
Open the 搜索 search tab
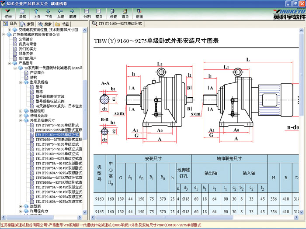[45, 24]
